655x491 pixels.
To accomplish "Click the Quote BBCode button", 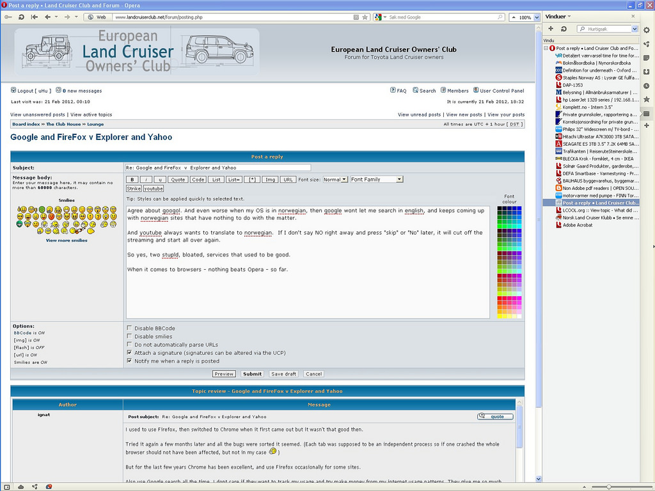I will (x=178, y=180).
